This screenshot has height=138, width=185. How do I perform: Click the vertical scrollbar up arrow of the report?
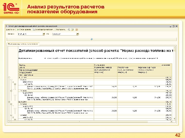(174, 48)
